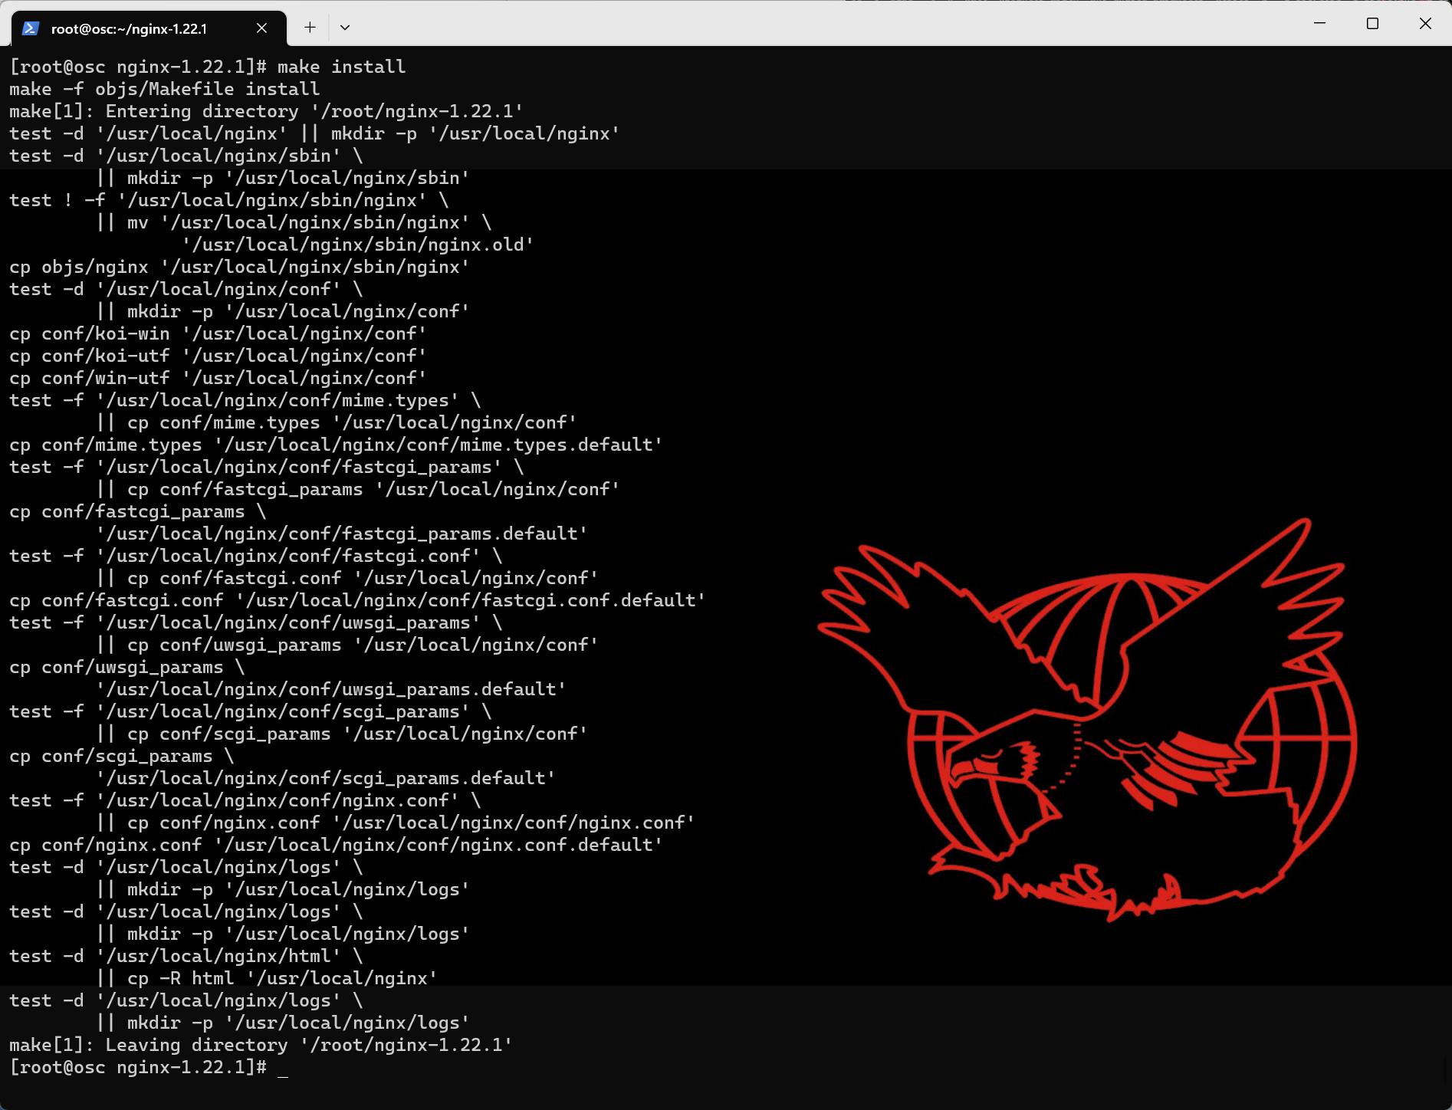The height and width of the screenshot is (1110, 1452).
Task: Click the 'cp conf/koi-utf' line
Action: 218,356
